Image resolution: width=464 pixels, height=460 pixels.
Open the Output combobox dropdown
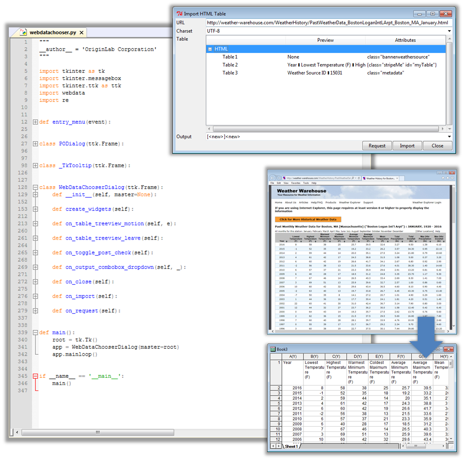[x=449, y=136]
